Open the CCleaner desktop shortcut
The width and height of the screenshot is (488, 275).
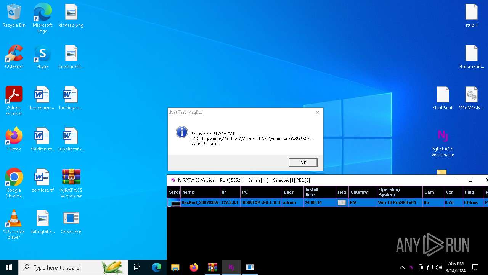(x=14, y=57)
